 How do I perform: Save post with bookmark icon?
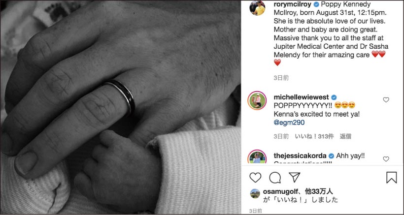(391, 178)
